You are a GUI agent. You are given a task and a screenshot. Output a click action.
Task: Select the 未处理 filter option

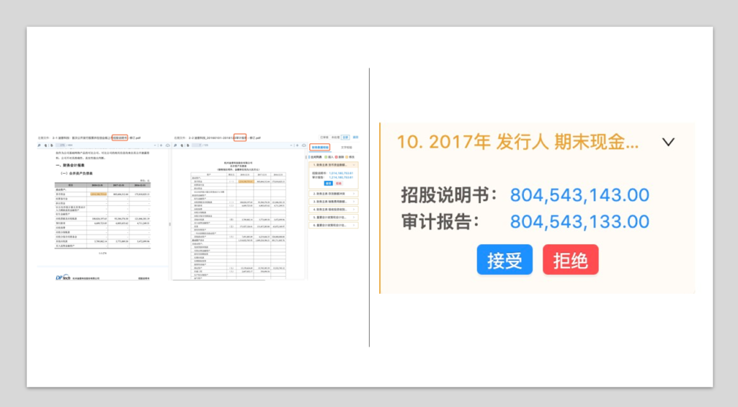point(335,136)
